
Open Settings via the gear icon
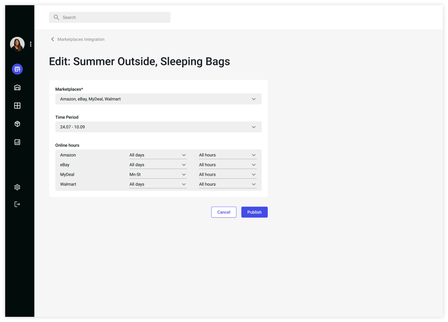click(x=17, y=187)
